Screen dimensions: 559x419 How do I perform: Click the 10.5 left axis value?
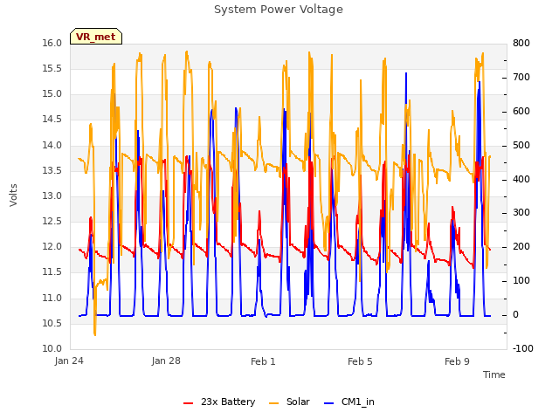[52, 323]
